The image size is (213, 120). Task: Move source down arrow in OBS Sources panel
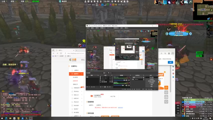[x=110, y=87]
